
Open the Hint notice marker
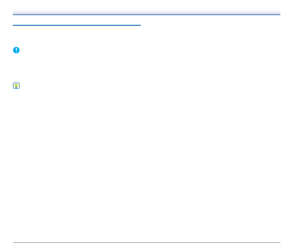point(16,86)
